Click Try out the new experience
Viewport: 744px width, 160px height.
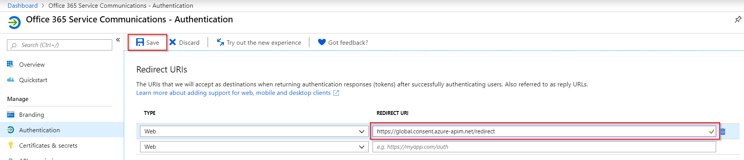(x=263, y=43)
